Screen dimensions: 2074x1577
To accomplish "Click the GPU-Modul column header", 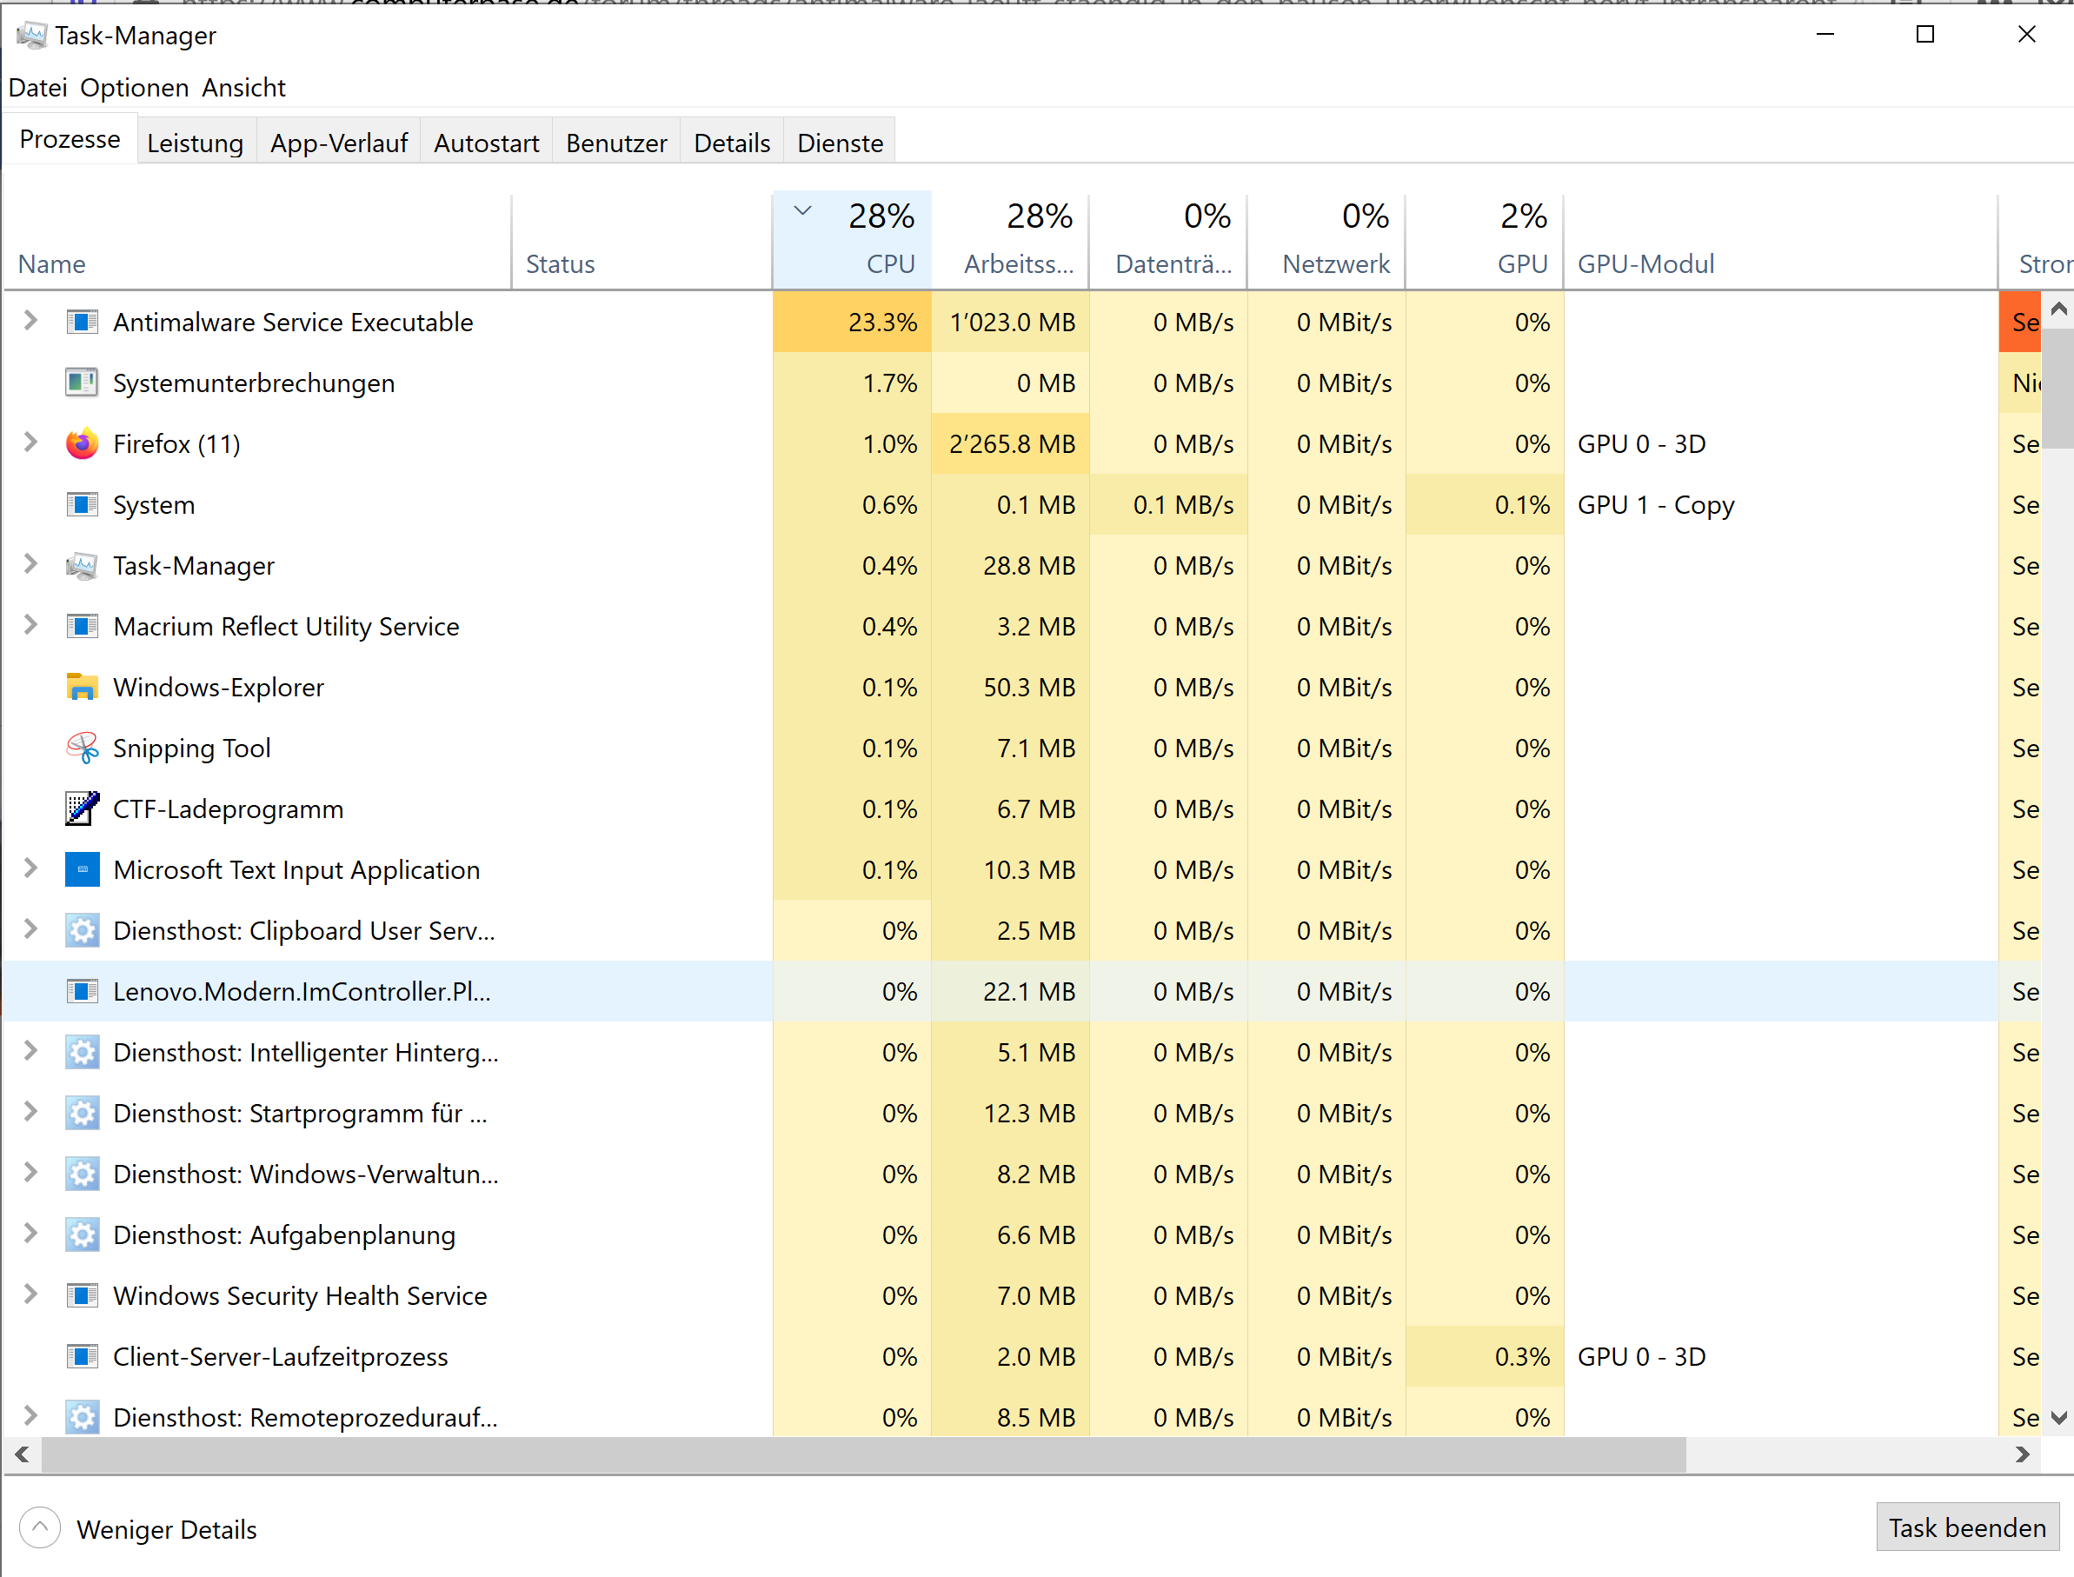I will point(1646,263).
